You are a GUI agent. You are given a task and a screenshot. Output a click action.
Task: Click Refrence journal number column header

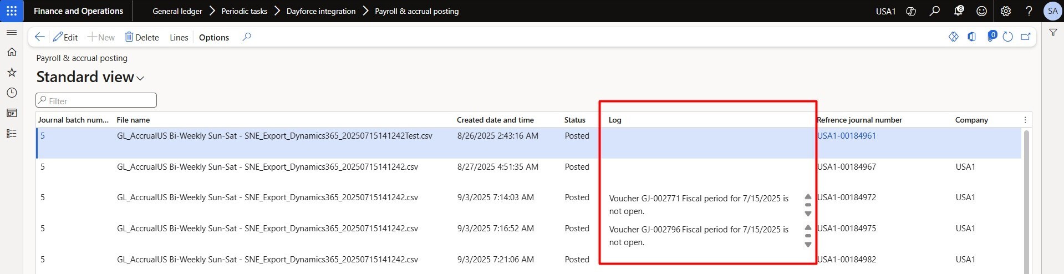[x=859, y=120]
